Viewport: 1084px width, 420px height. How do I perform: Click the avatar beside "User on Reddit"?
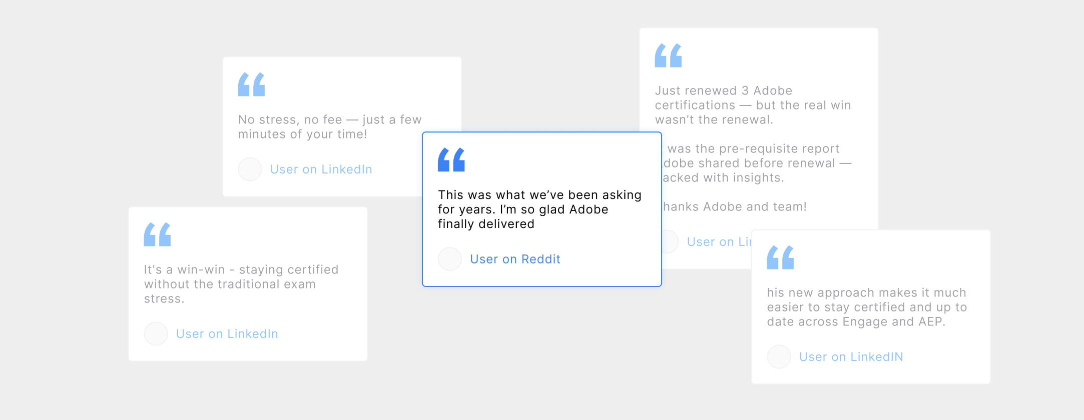pyautogui.click(x=450, y=259)
